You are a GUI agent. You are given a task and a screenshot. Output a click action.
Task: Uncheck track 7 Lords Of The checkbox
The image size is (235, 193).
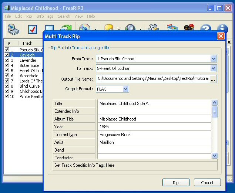[x=7, y=80]
